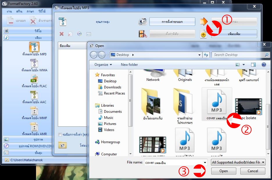Click the Open button
The height and width of the screenshot is (180, 272).
tap(223, 171)
